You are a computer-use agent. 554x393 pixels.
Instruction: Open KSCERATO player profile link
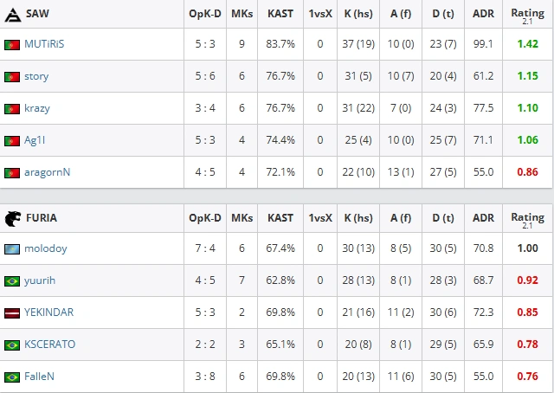50,345
